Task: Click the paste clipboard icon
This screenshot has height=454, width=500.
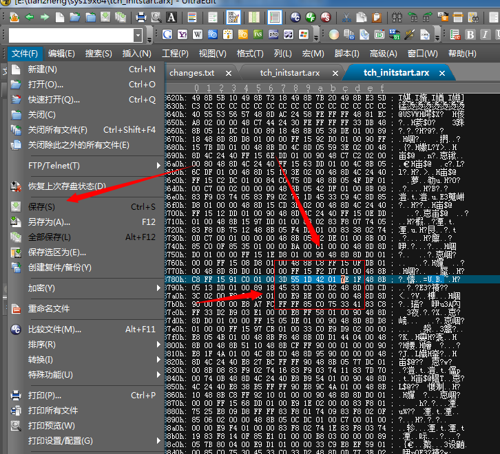Action: click(x=377, y=17)
